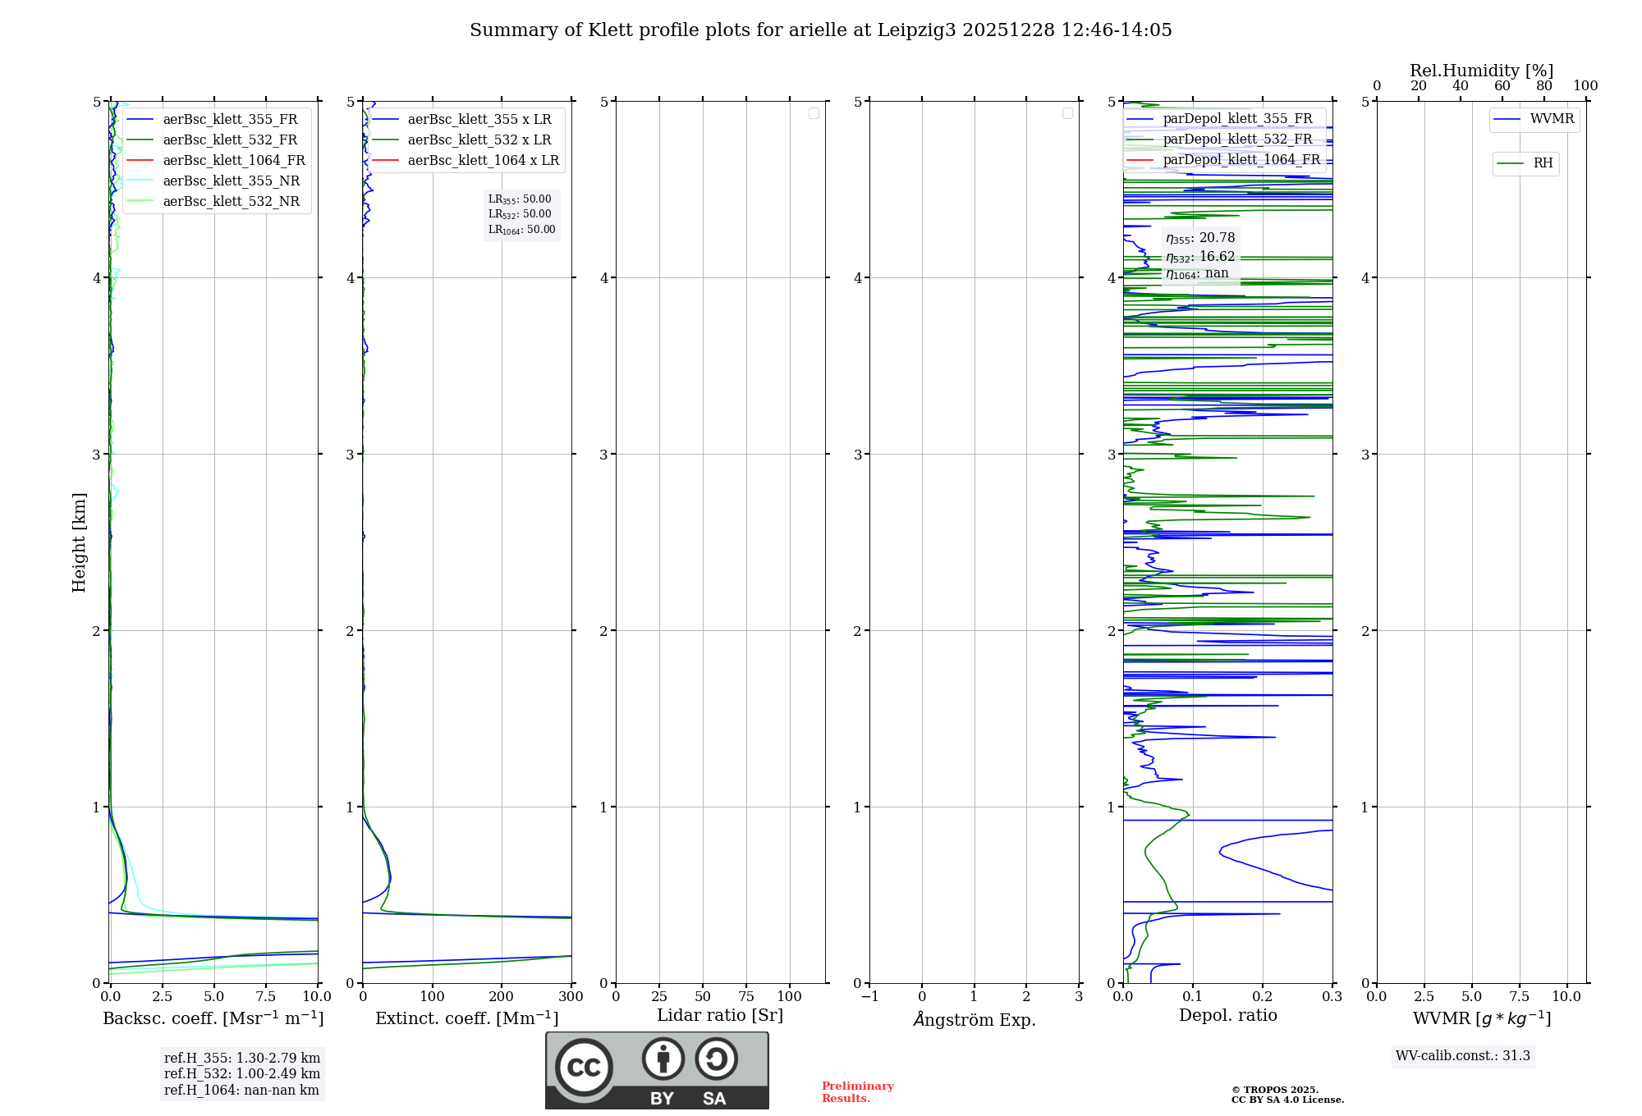Click the Rel.Humidity axis label
The image size is (1642, 1116).
coord(1481,71)
